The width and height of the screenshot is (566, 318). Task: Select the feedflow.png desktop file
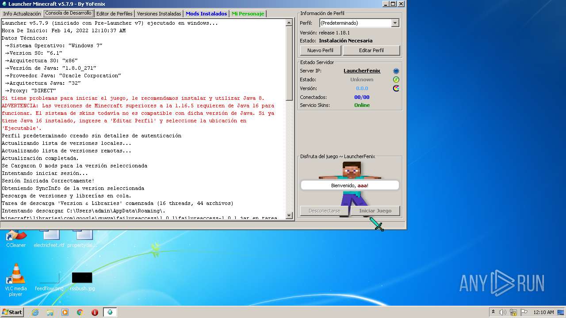pyautogui.click(x=49, y=282)
